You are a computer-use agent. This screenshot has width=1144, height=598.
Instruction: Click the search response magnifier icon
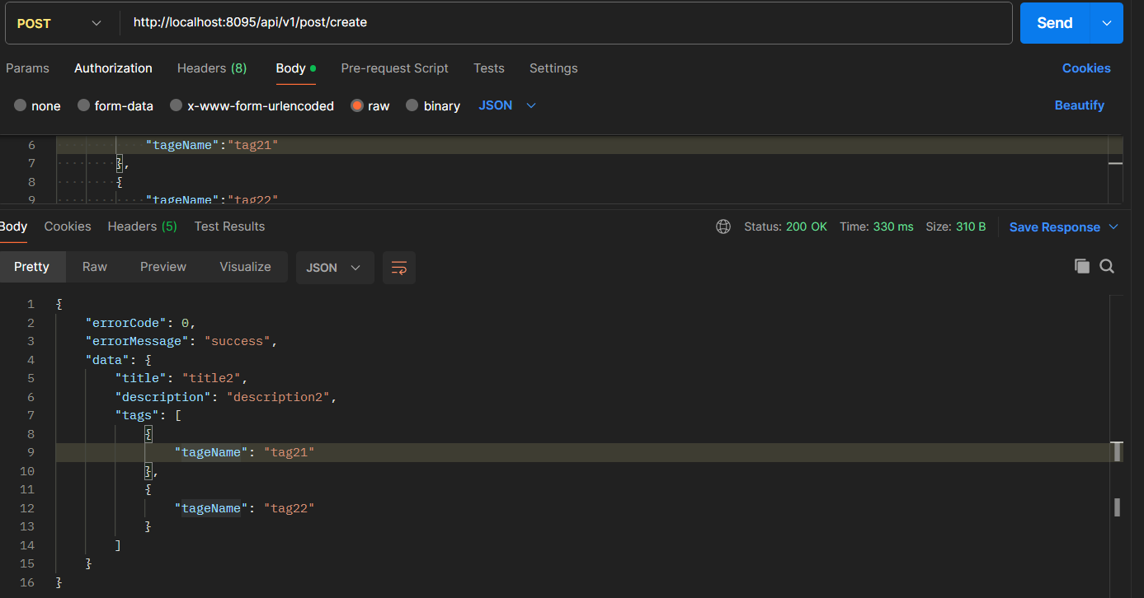pos(1107,266)
